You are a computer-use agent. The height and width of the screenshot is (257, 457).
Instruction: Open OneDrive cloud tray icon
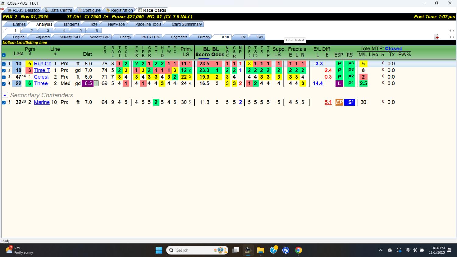coord(390,250)
